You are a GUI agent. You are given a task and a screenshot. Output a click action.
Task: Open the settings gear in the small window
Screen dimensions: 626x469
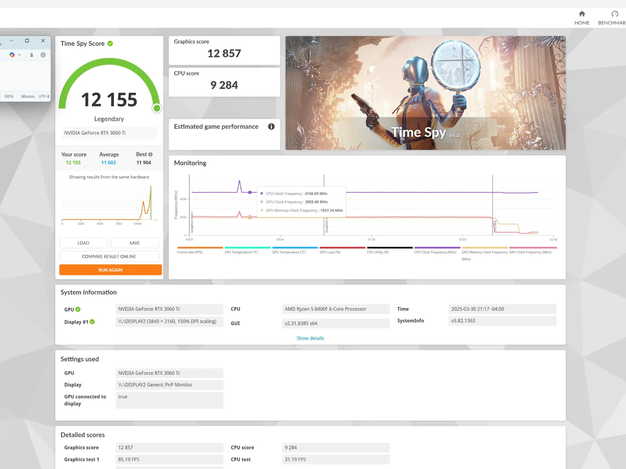click(x=43, y=55)
